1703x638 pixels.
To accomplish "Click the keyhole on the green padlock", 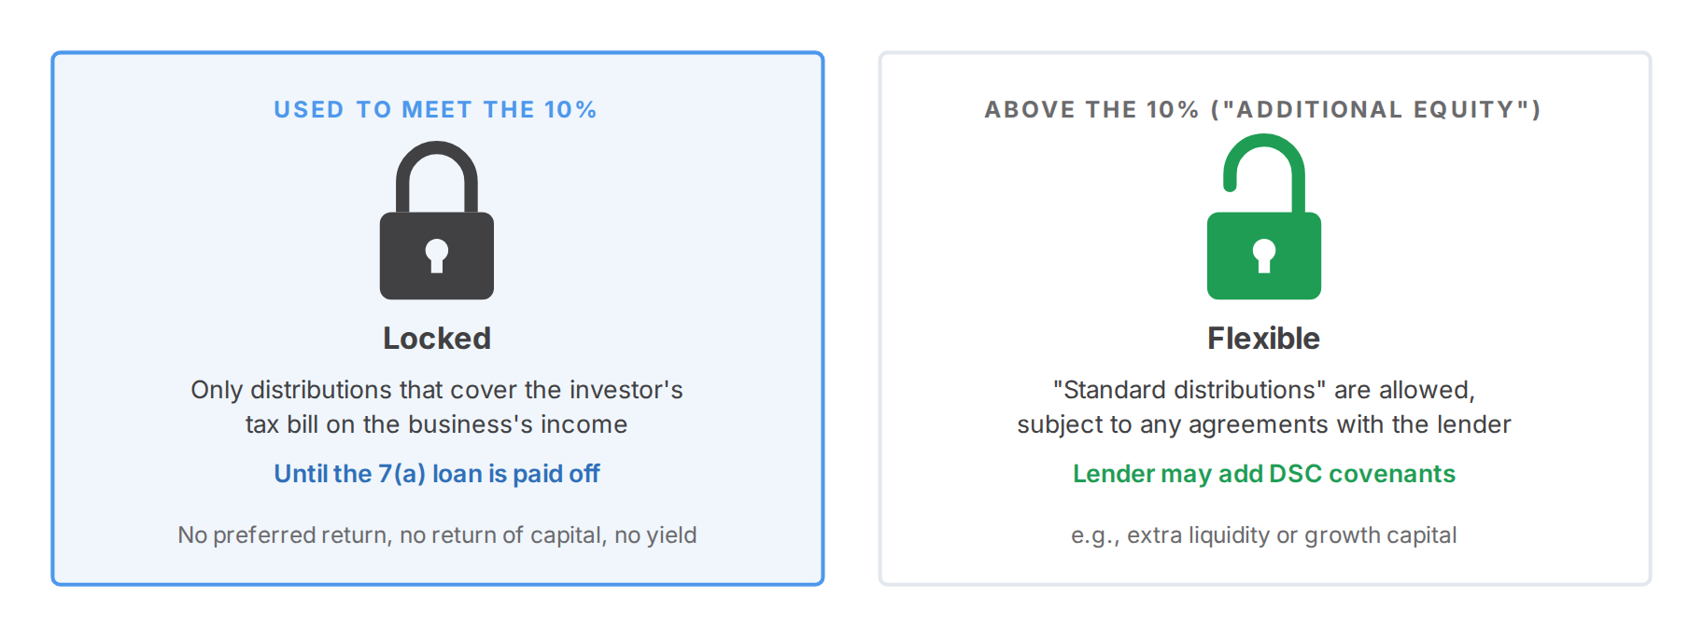I will click(1263, 256).
